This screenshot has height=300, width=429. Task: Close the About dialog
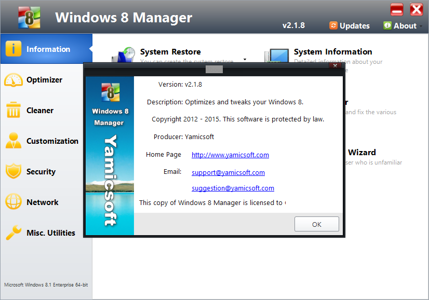click(335, 65)
